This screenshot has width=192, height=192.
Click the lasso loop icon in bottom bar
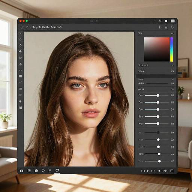click(x=43, y=171)
